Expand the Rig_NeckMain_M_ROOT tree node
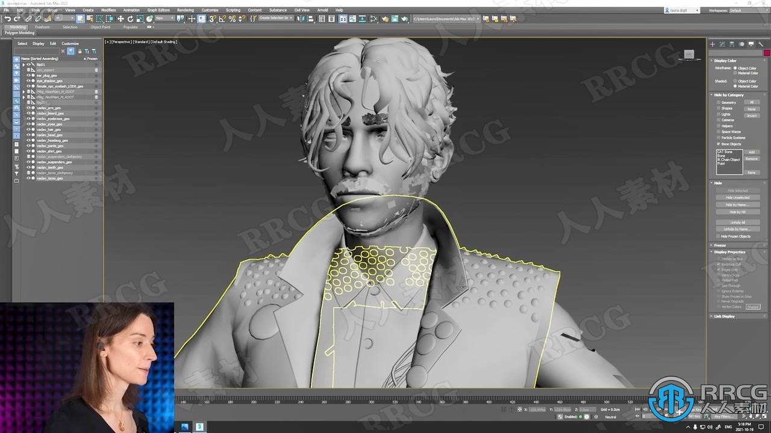 (23, 97)
